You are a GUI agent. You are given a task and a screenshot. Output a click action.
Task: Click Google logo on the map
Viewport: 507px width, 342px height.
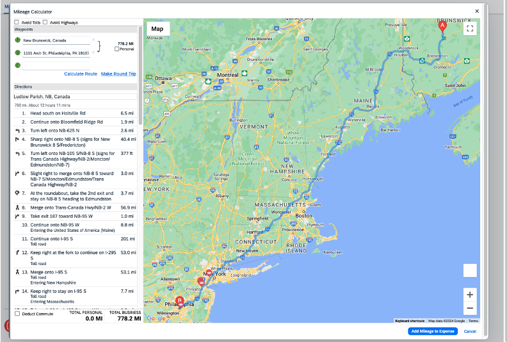coord(156,318)
